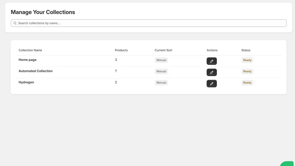295x166 pixels.
Task: Focus the Search collections by name field
Action: tap(149, 23)
